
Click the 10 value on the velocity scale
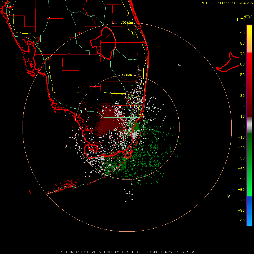point(242,117)
